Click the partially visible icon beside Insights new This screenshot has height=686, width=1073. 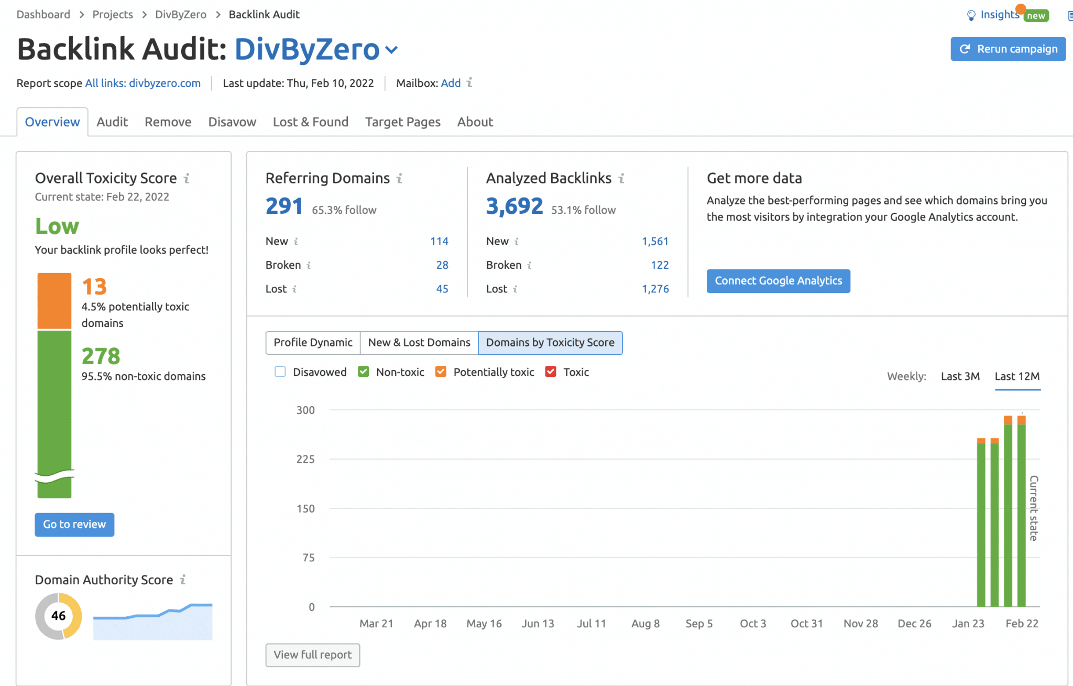[x=1070, y=16]
